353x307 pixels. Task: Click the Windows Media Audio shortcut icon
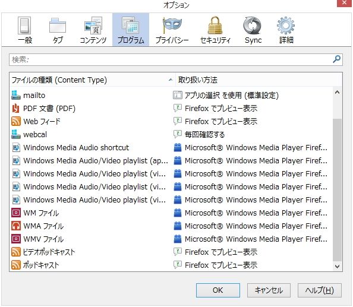16,147
